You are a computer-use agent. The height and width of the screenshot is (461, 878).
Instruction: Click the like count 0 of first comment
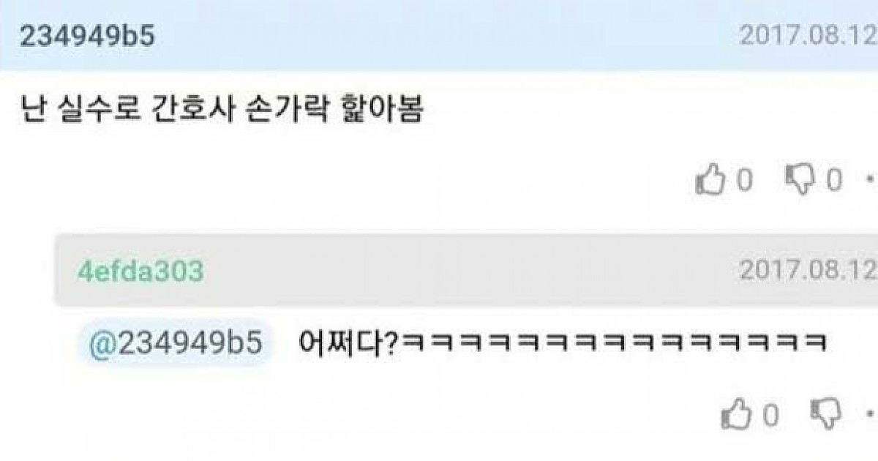pos(744,180)
